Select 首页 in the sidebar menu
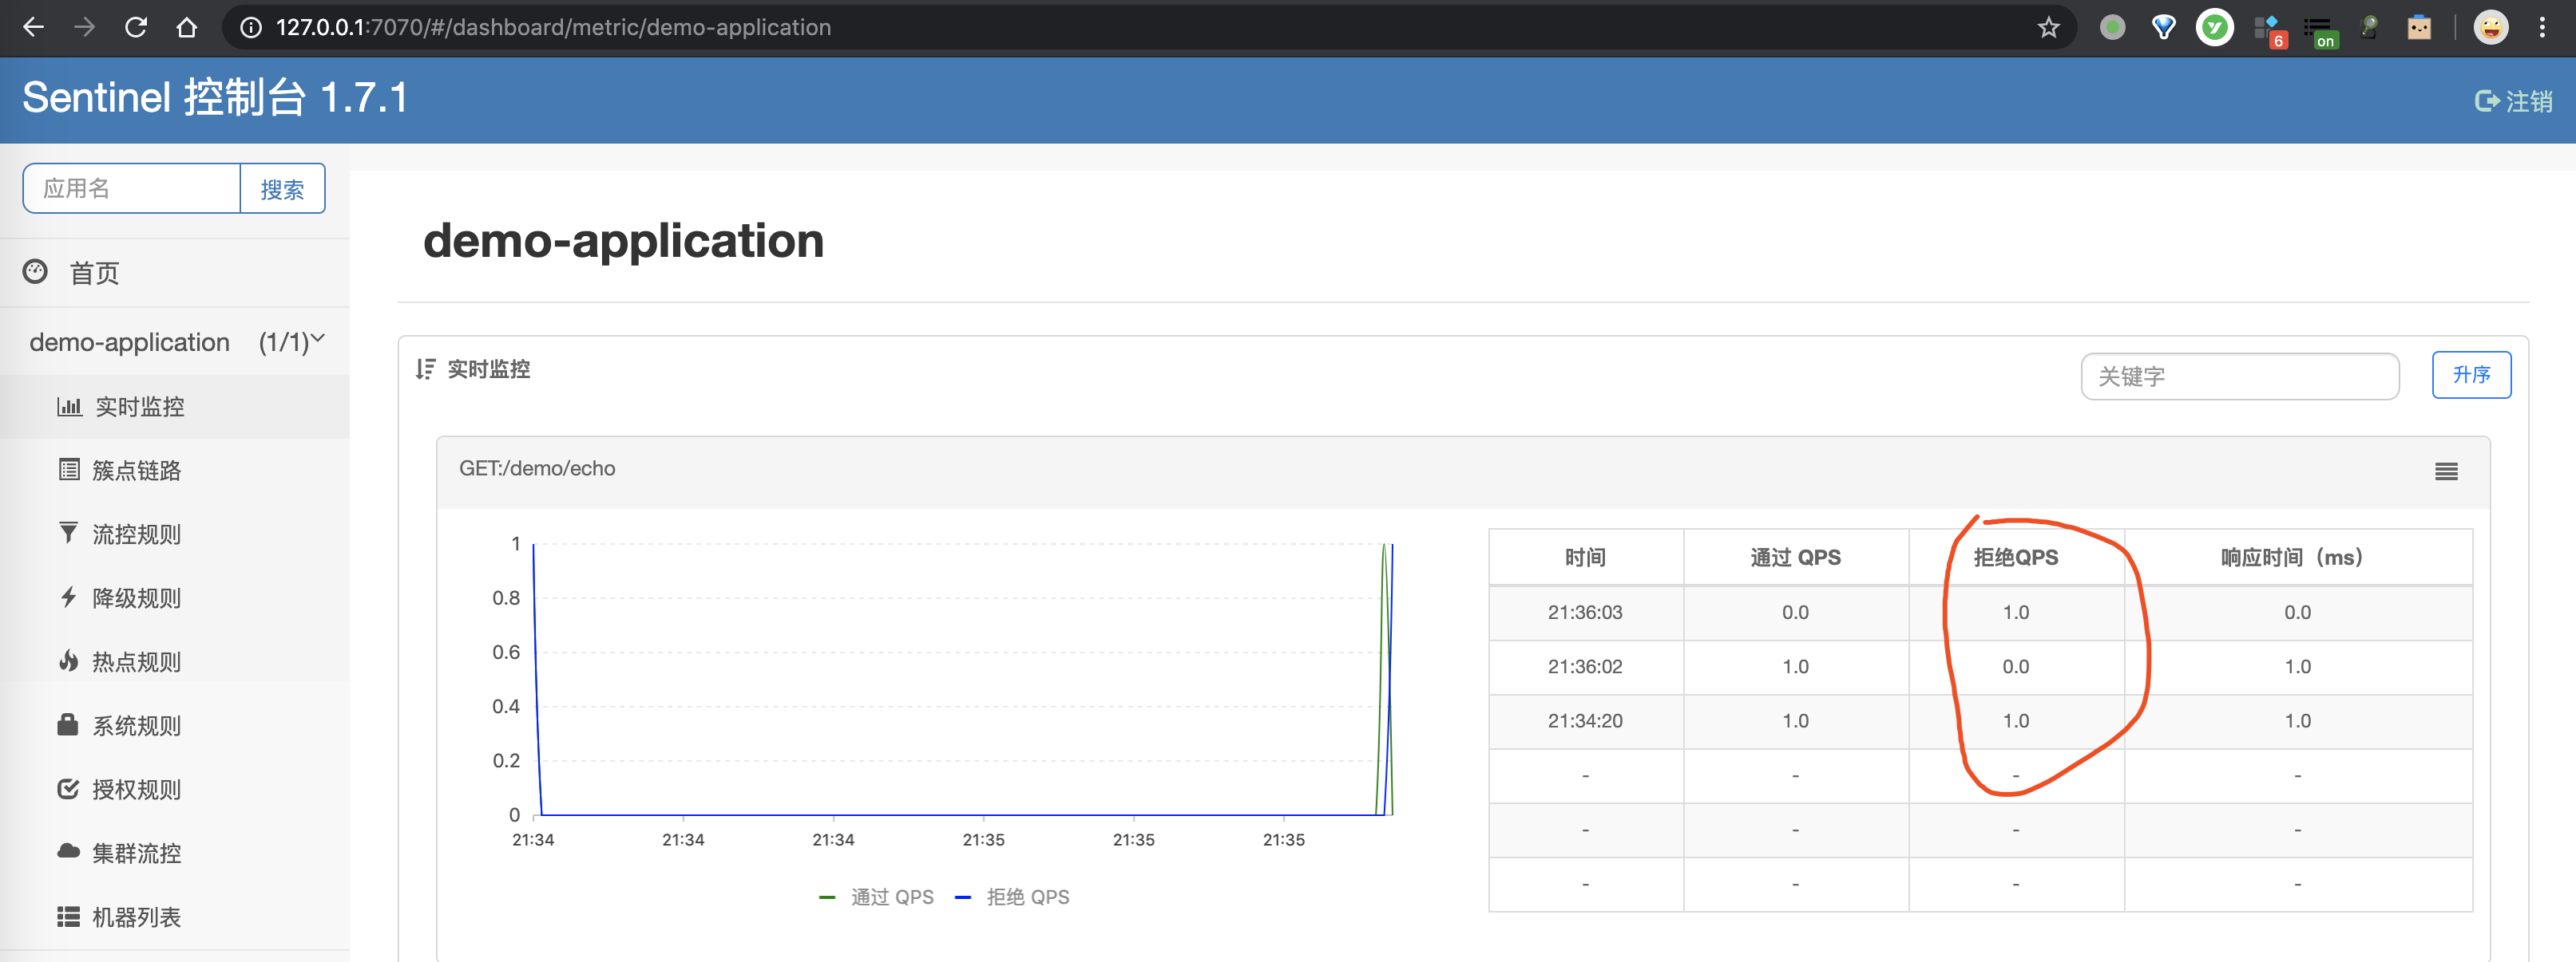2576x962 pixels. pyautogui.click(x=93, y=272)
